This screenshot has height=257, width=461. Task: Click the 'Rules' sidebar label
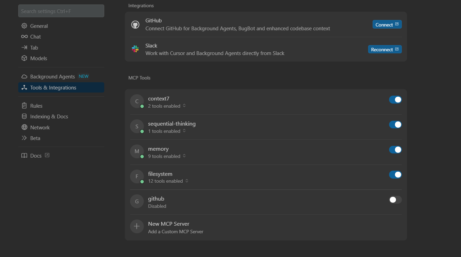pos(36,106)
